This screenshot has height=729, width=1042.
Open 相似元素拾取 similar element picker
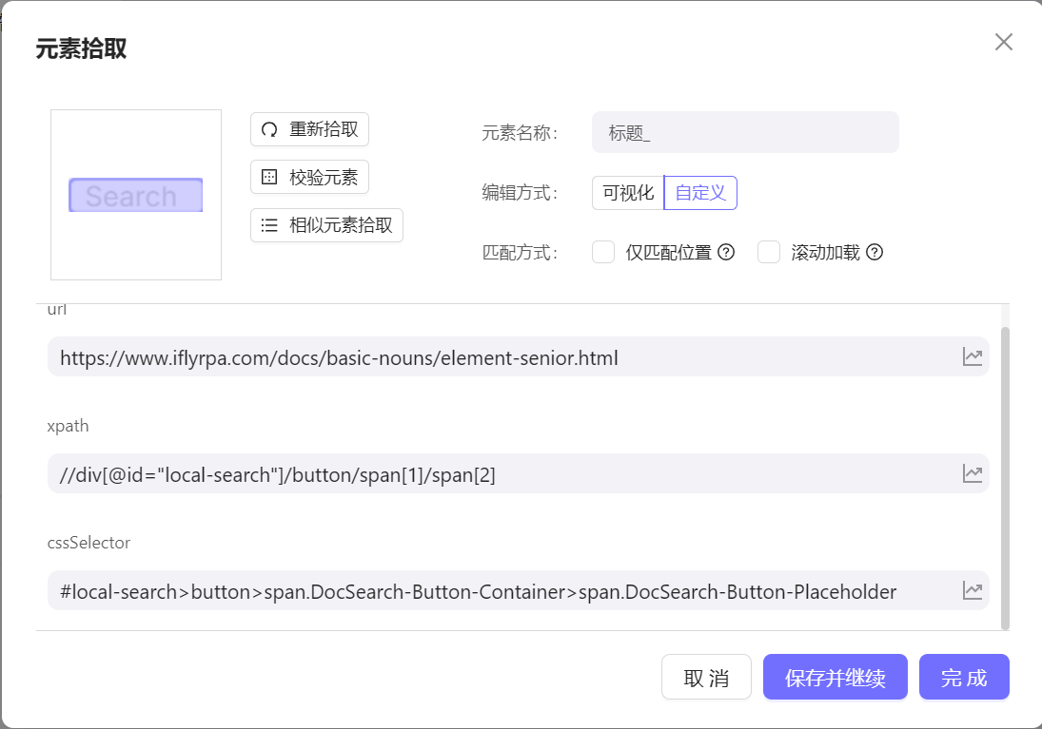point(326,225)
